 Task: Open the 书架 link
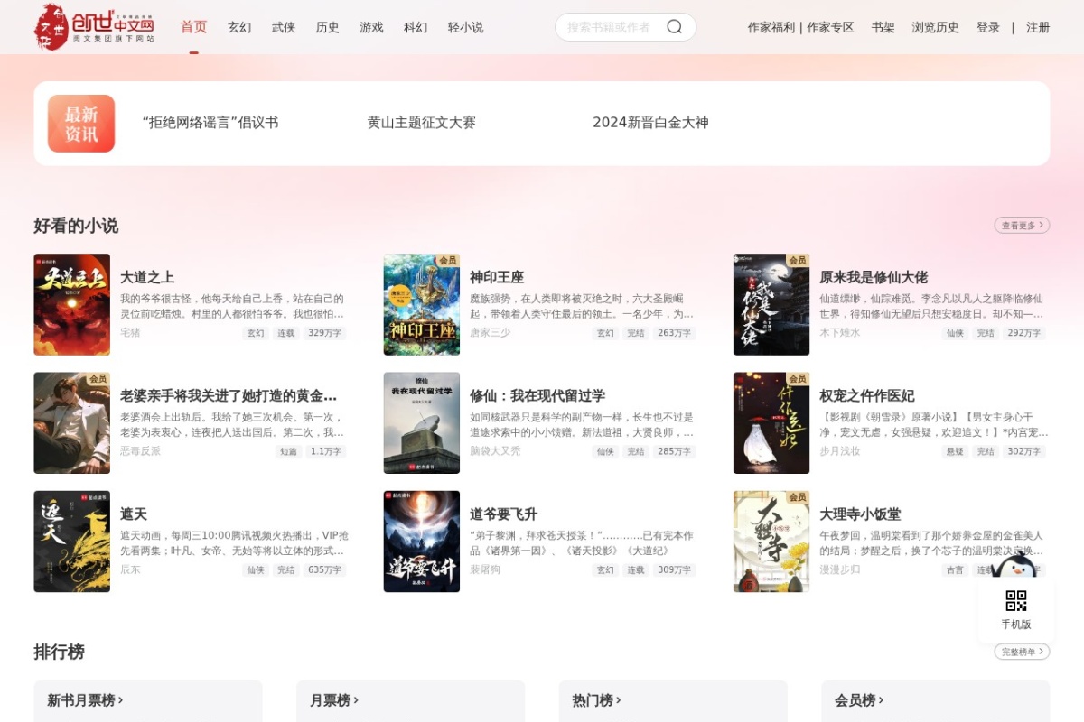click(883, 27)
